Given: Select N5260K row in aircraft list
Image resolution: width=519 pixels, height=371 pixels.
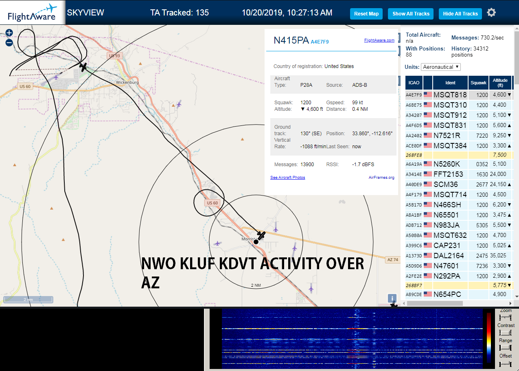Looking at the screenshot, I should point(458,164).
